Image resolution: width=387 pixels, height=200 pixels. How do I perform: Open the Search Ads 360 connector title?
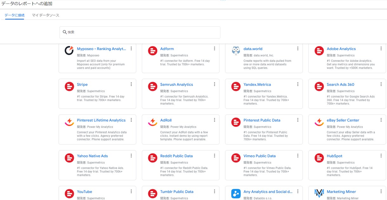pyautogui.click(x=340, y=85)
